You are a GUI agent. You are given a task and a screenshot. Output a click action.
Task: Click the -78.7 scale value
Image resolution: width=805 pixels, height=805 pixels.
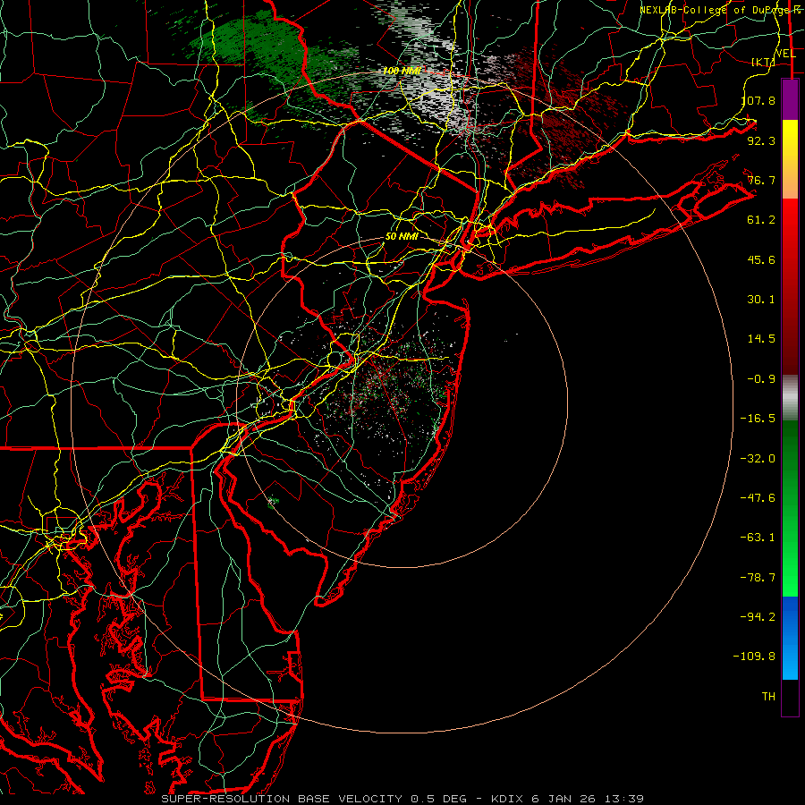tap(758, 578)
